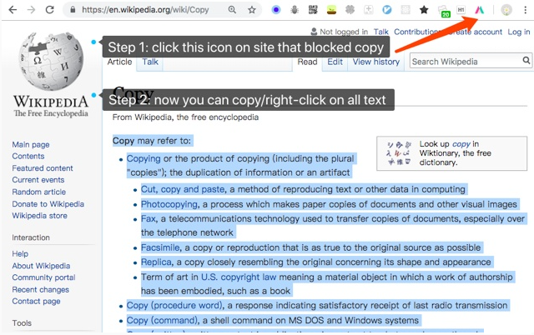The width and height of the screenshot is (534, 335).
Task: Open Recent changes in the sidebar
Action: pyautogui.click(x=41, y=289)
